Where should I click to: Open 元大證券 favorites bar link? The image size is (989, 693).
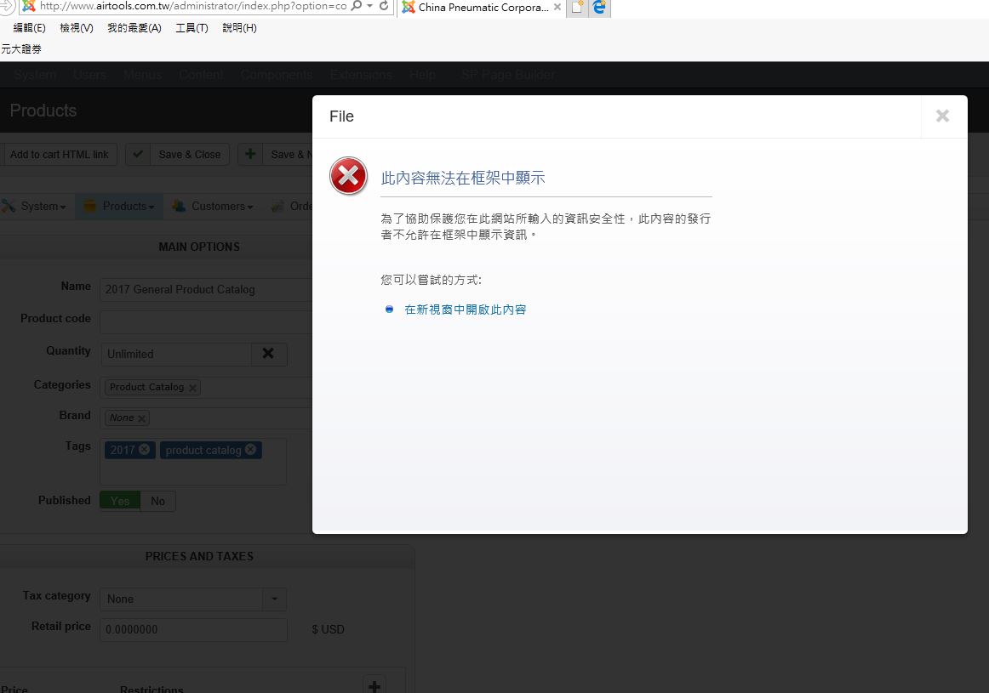click(21, 49)
